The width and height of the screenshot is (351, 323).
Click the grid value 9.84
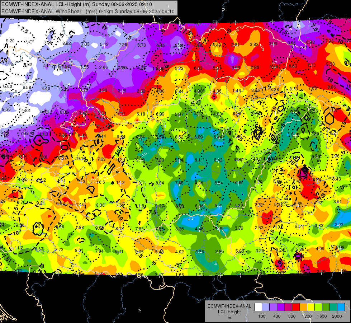[x=121, y=136]
